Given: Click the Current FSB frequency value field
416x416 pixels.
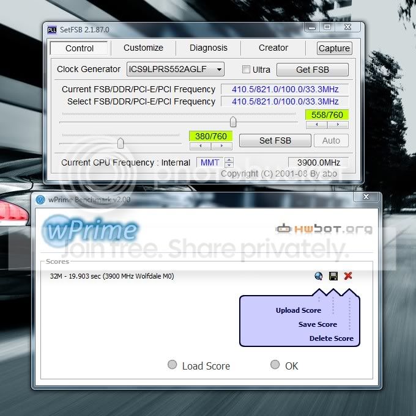Looking at the screenshot, I should tap(284, 89).
